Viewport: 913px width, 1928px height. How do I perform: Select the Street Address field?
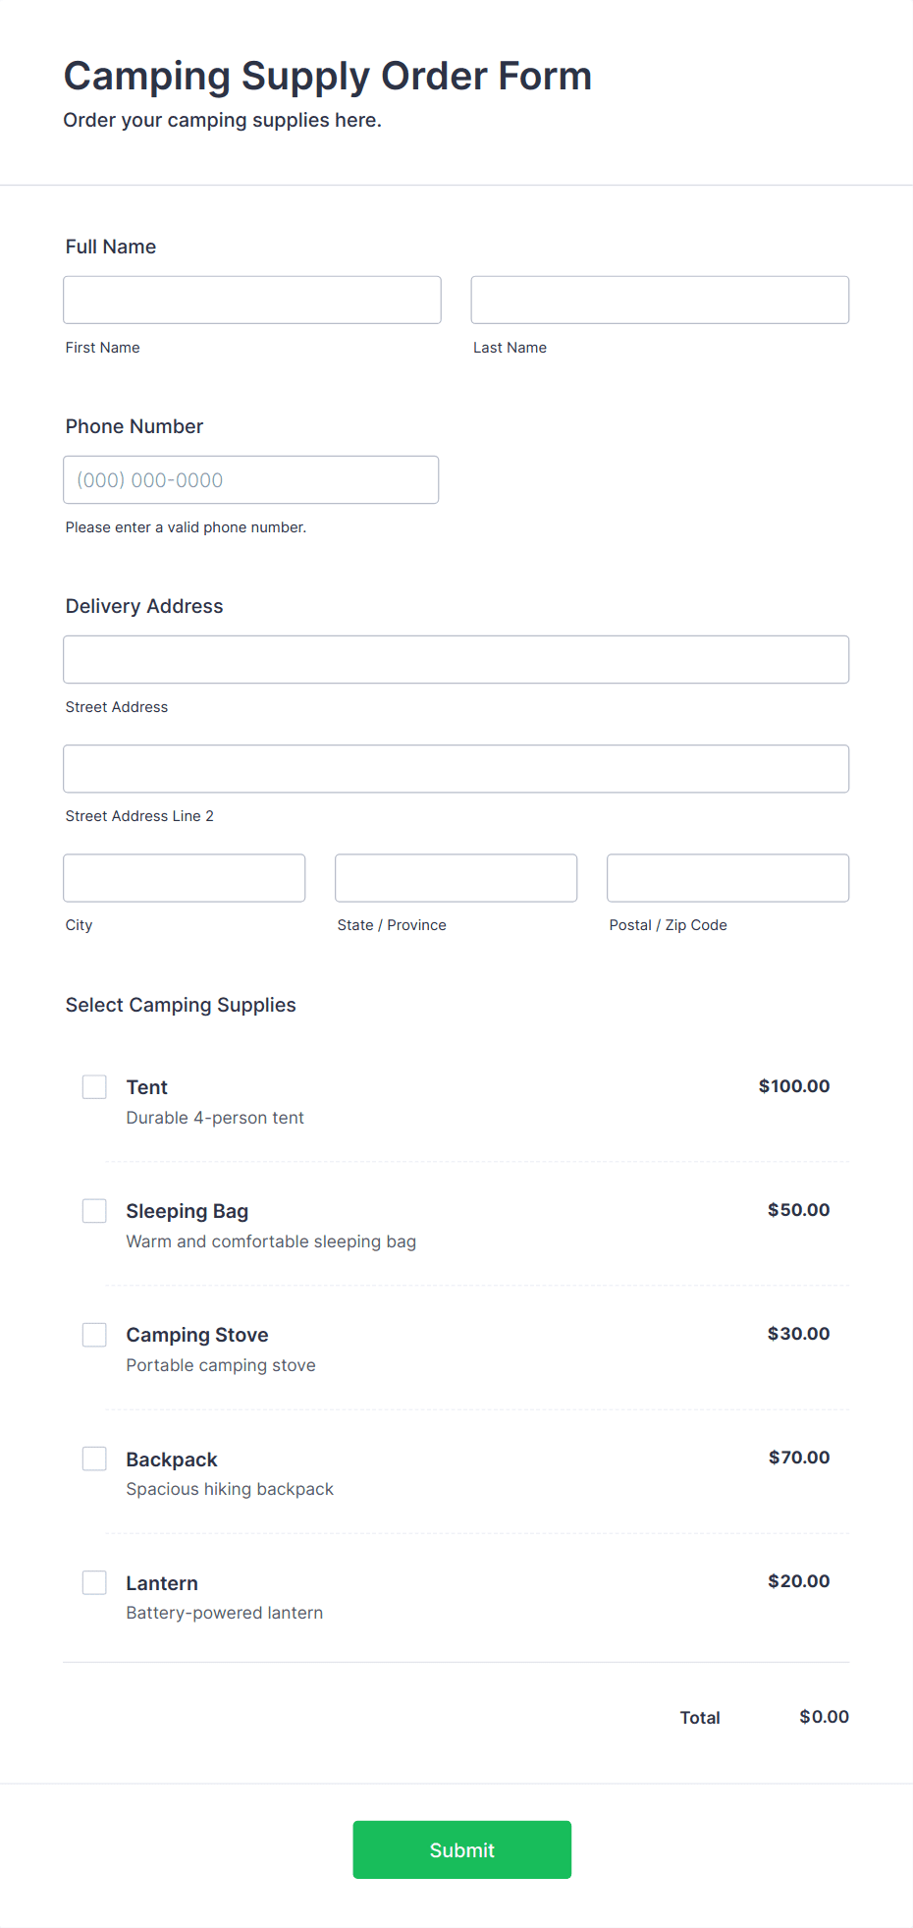pos(456,659)
